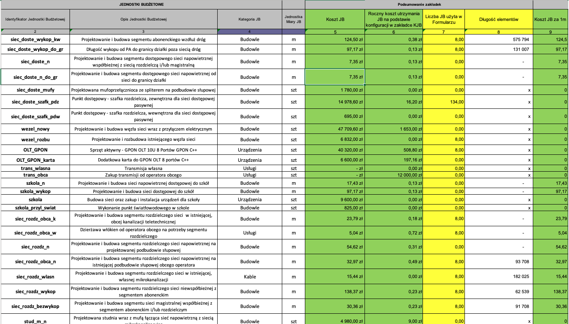569x324 pixels.
Task: Click the '0,72 zł' annual cost cell
Action: pyautogui.click(x=394, y=233)
